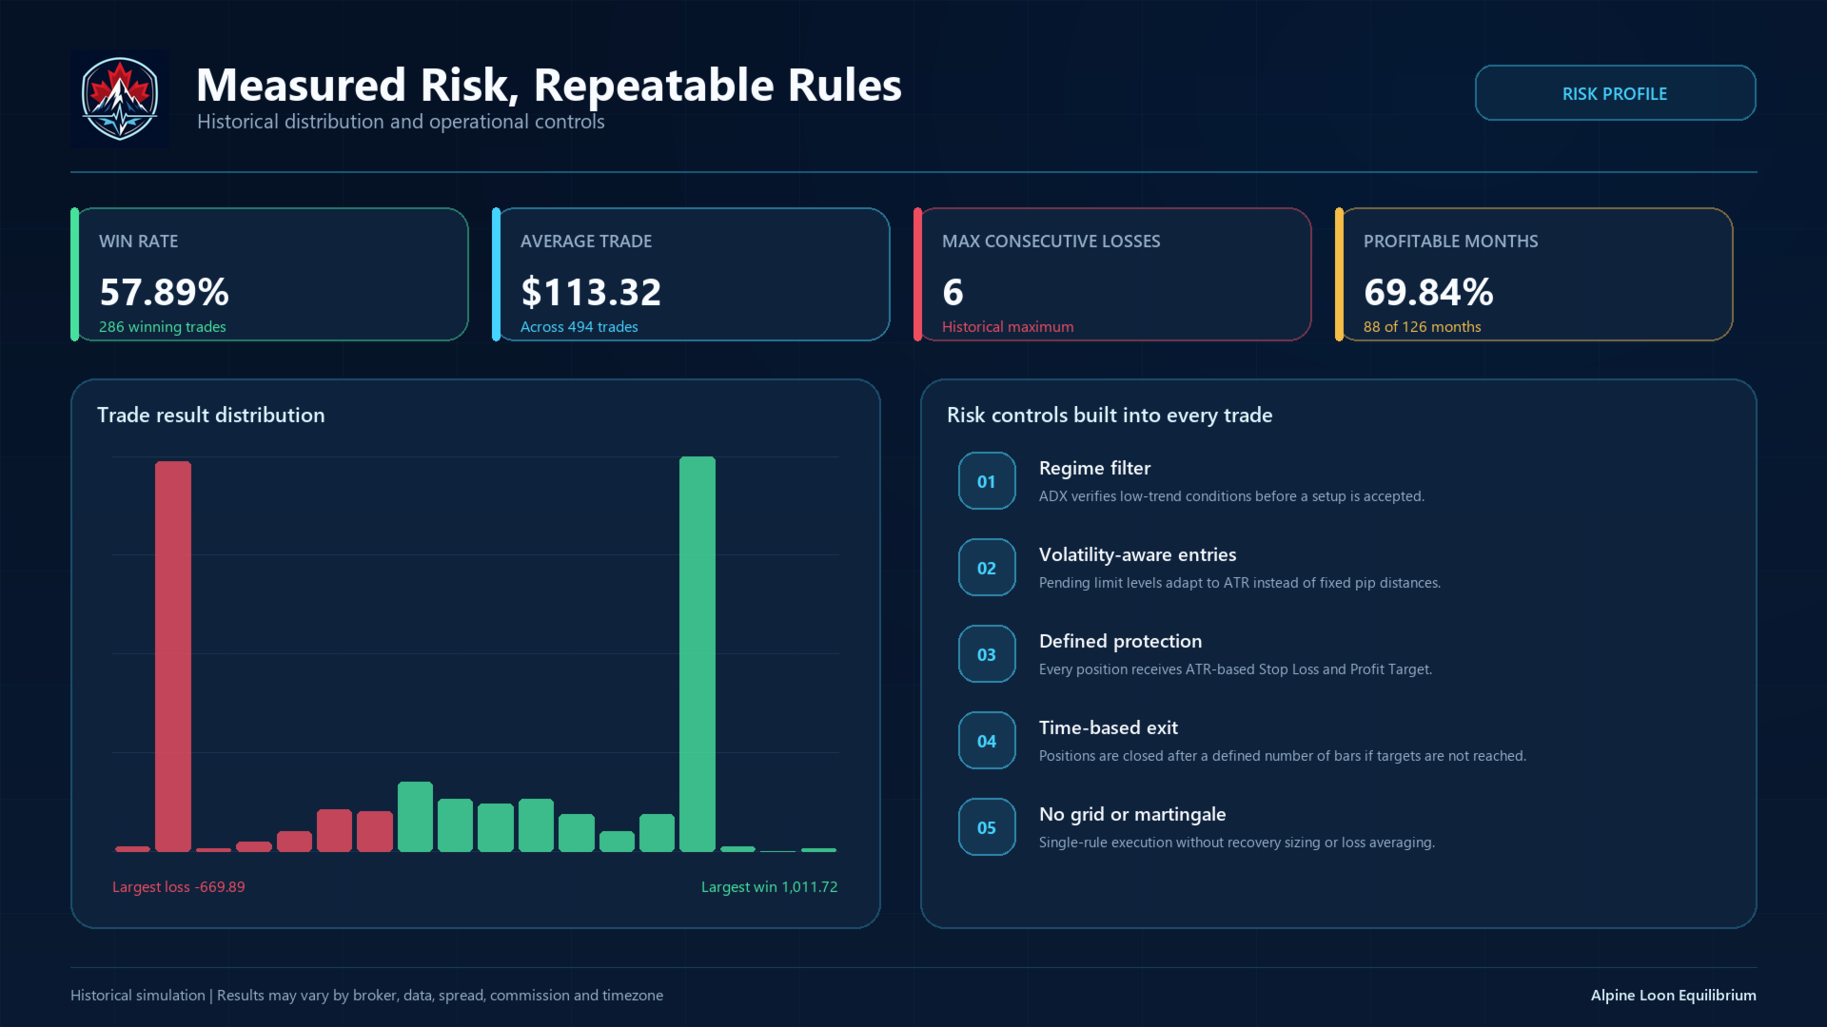Select the 01 Regime filter badge
The width and height of the screenshot is (1827, 1027).
[987, 481]
